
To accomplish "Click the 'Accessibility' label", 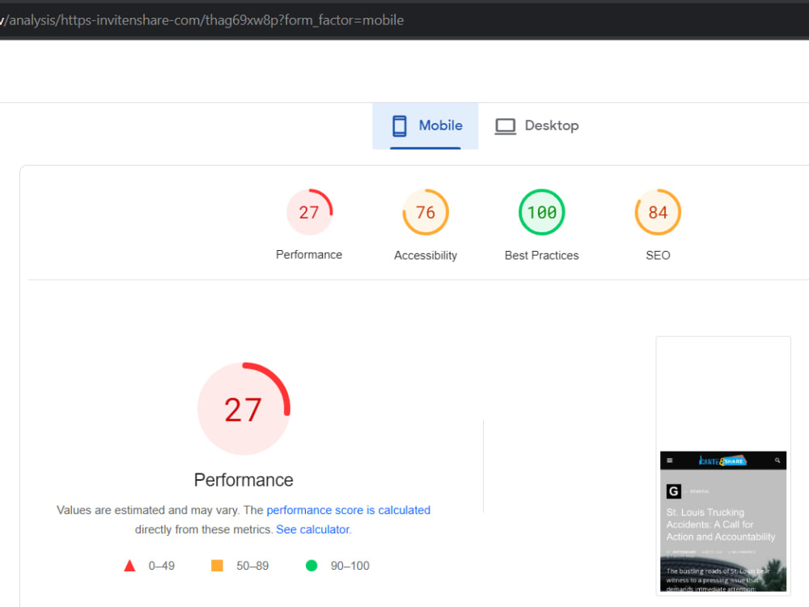I will coord(426,256).
